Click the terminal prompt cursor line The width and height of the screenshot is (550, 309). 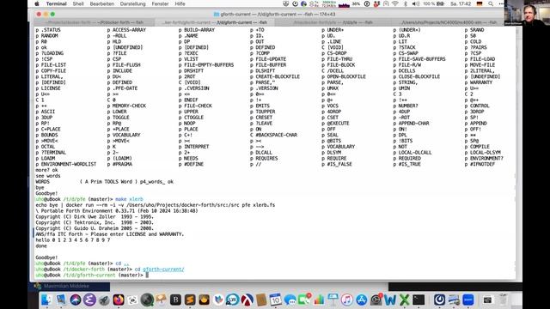point(92,275)
